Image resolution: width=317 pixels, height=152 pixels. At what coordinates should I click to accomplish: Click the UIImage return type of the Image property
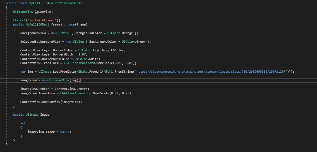(x=32, y=115)
